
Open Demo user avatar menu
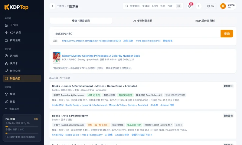[x=228, y=6]
